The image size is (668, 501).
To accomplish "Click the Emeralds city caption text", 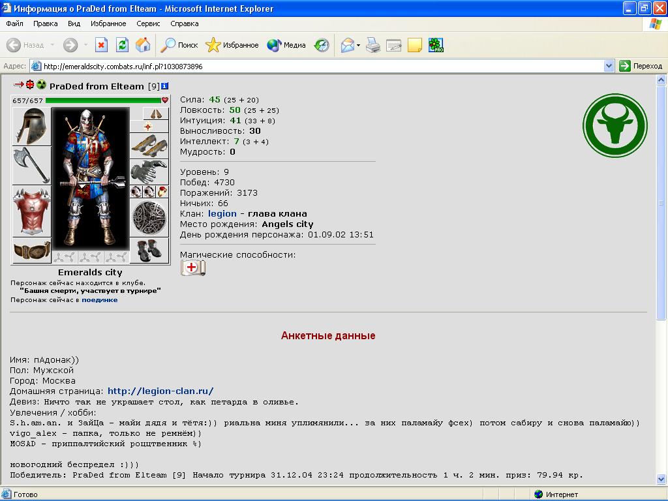I will pyautogui.click(x=90, y=272).
